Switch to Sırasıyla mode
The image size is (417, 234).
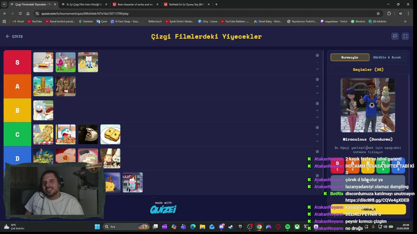350,58
